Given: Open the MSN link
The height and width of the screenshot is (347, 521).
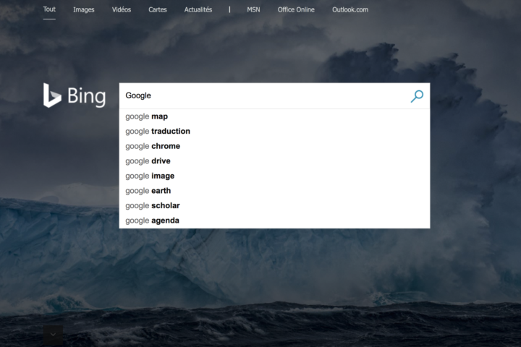Looking at the screenshot, I should pos(253,9).
